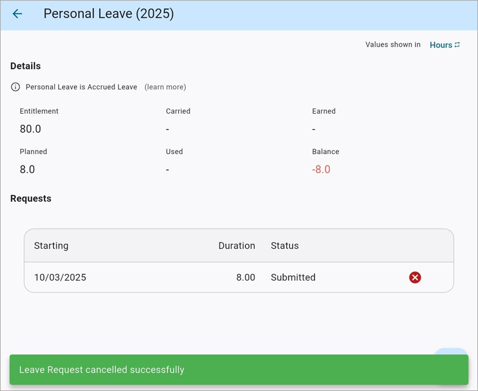Image resolution: width=478 pixels, height=391 pixels.
Task: Cancel the 10/03/2025 leave request
Action: pyautogui.click(x=415, y=277)
